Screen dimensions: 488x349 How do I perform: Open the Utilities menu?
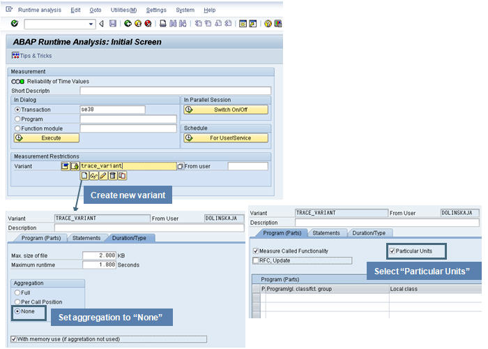[123, 10]
